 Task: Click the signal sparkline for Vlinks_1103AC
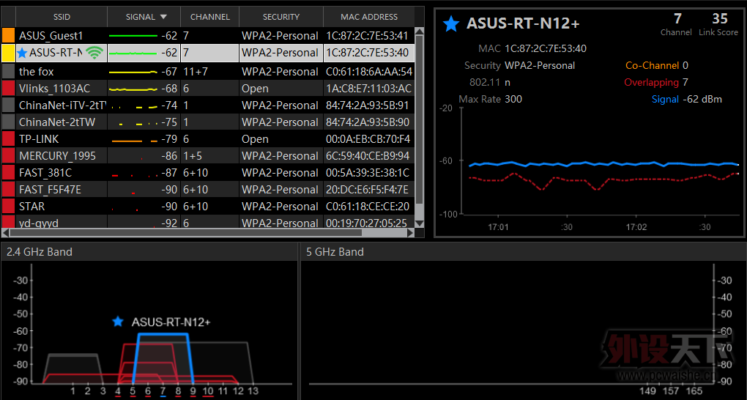[133, 89]
